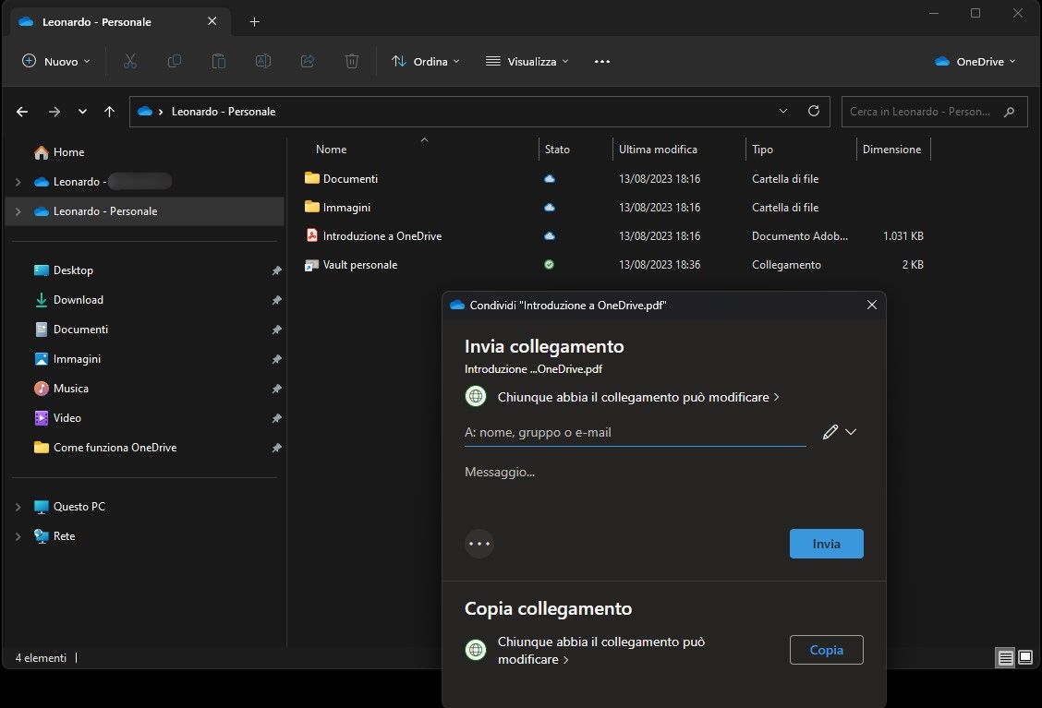This screenshot has width=1042, height=708.
Task: Open the OneDrive menu in toolbar
Action: click(x=975, y=61)
